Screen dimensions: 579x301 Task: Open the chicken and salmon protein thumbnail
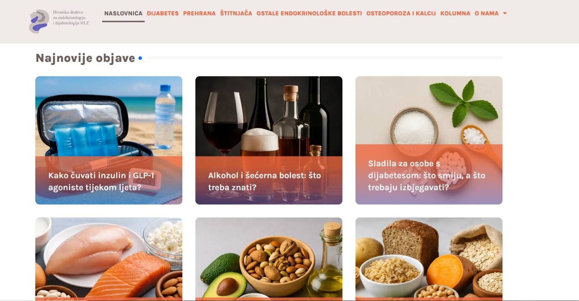(109, 259)
